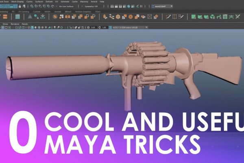Toggle X-ray display in panel toolbar
Image resolution: width=244 pixels, height=163 pixels.
click(x=76, y=28)
